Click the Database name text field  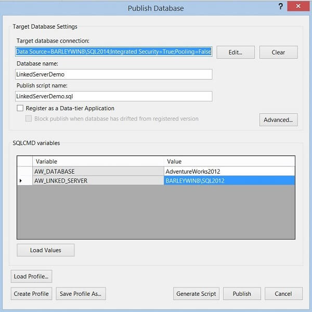(x=114, y=74)
